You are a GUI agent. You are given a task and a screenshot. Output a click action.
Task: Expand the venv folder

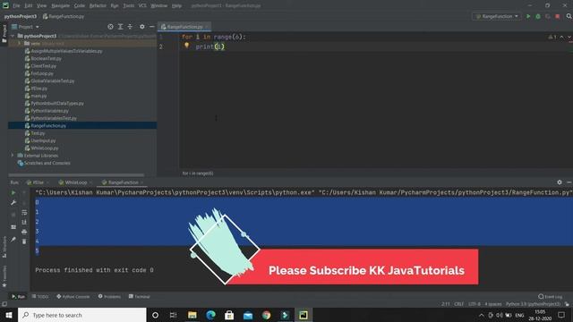(20, 44)
